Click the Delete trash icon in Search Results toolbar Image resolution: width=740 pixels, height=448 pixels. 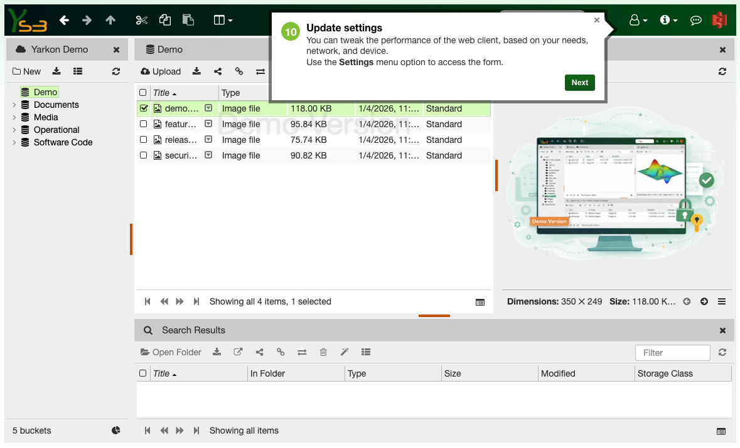tap(323, 352)
